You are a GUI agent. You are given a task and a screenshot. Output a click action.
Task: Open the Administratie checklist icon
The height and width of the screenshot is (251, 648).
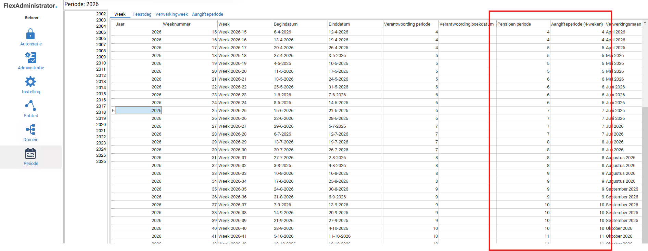point(30,58)
